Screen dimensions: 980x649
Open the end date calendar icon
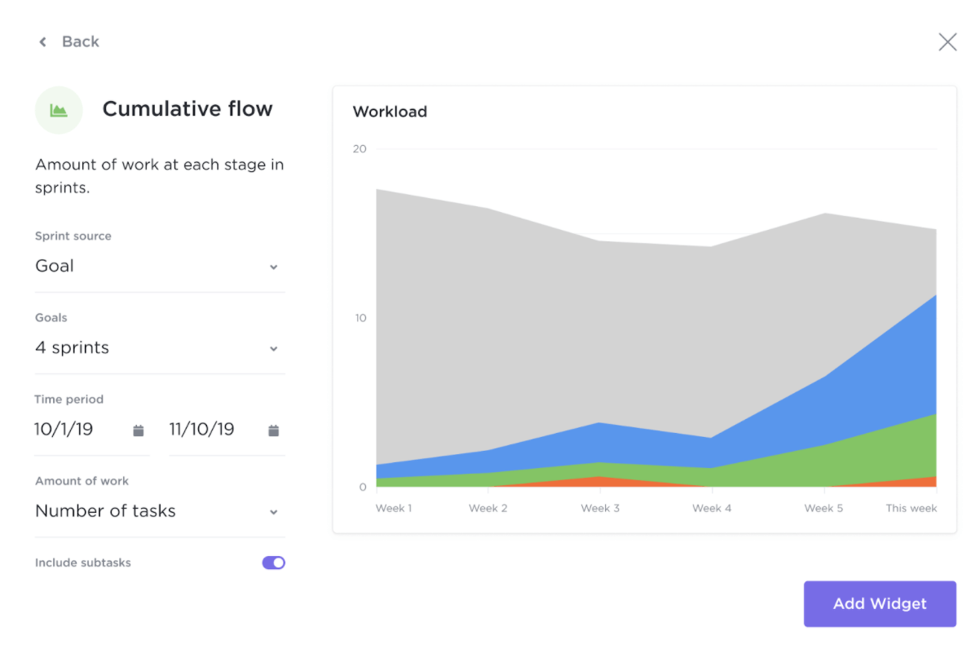tap(274, 430)
